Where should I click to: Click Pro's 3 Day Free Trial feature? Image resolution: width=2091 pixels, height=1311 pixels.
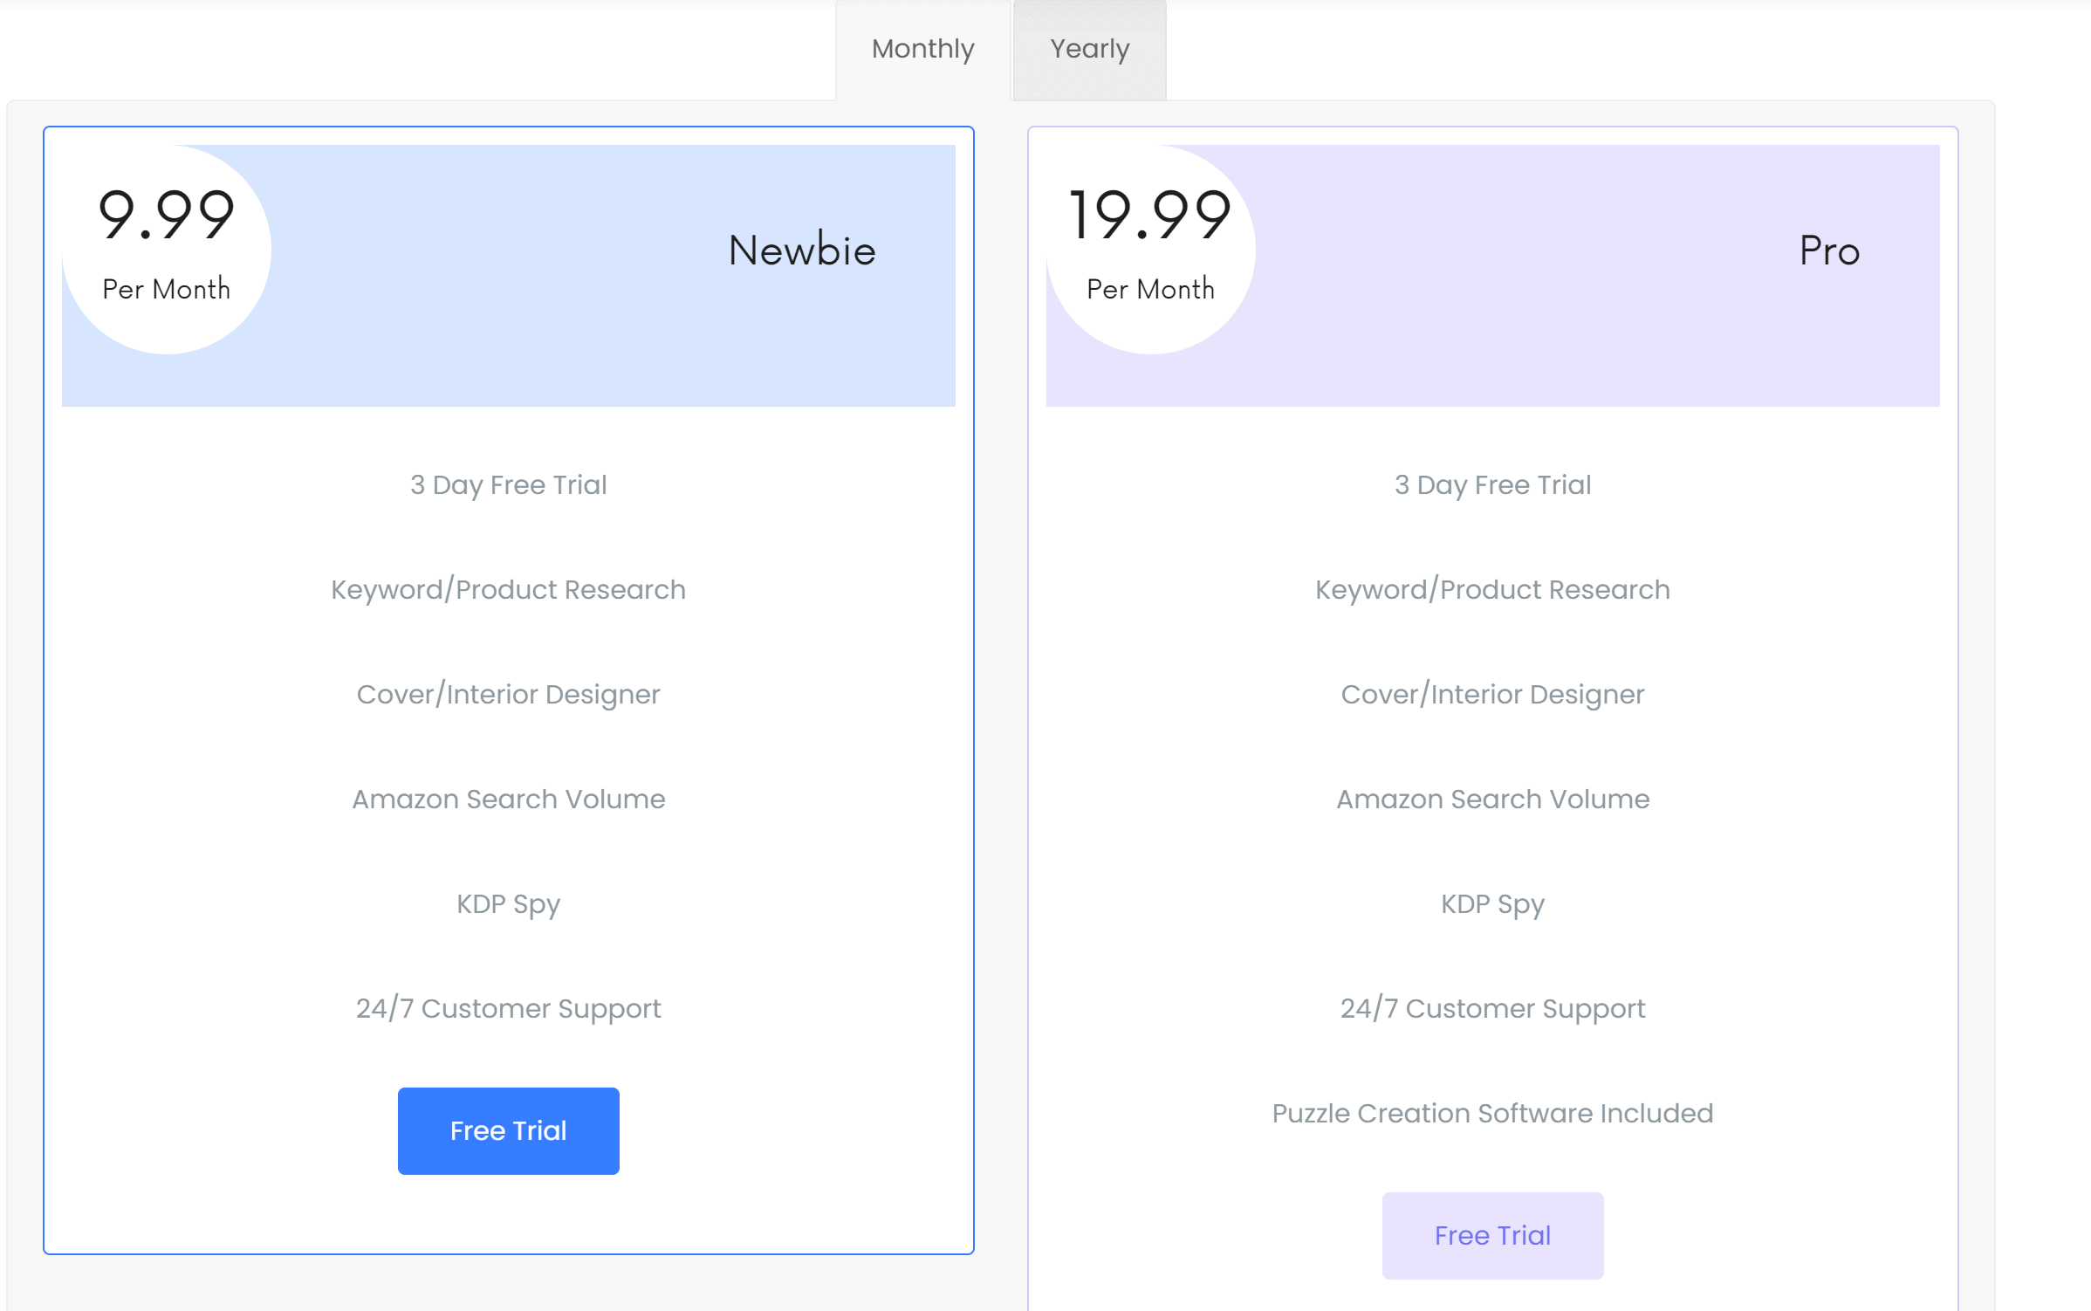[1492, 484]
